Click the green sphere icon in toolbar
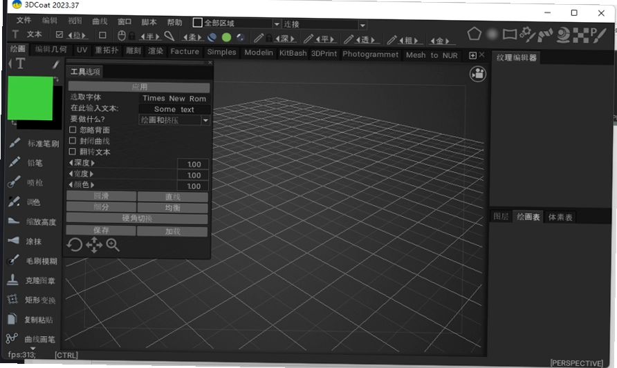This screenshot has height=368, width=617. tap(226, 37)
